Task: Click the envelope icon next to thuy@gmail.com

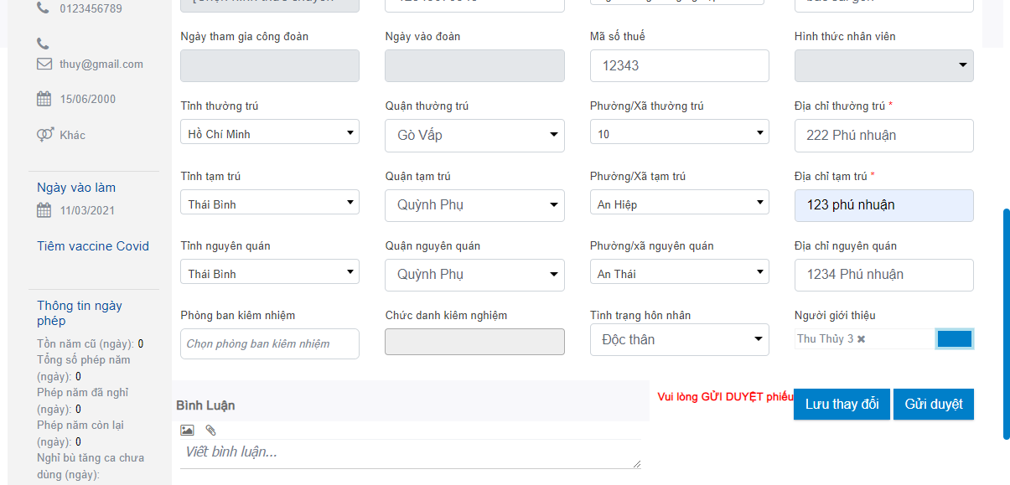Action: 44,64
